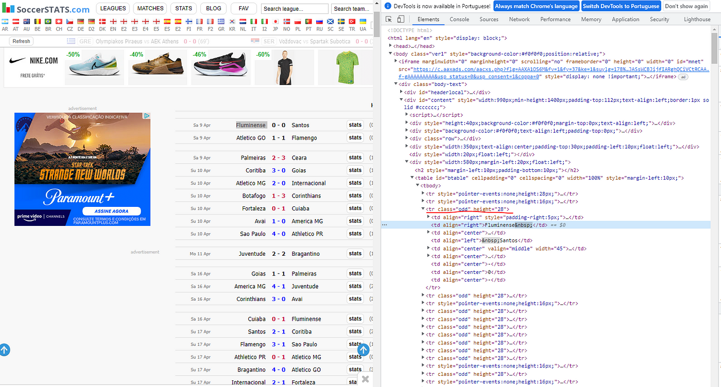The image size is (721, 387).
Task: Toggle the DevTools device toolbar
Action: [401, 19]
